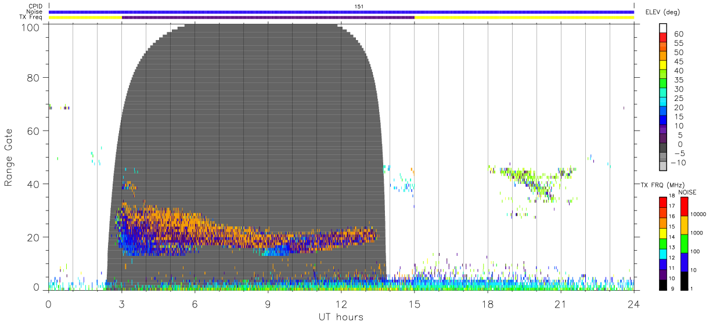Click the 'UT hours' x-axis title

[341, 317]
